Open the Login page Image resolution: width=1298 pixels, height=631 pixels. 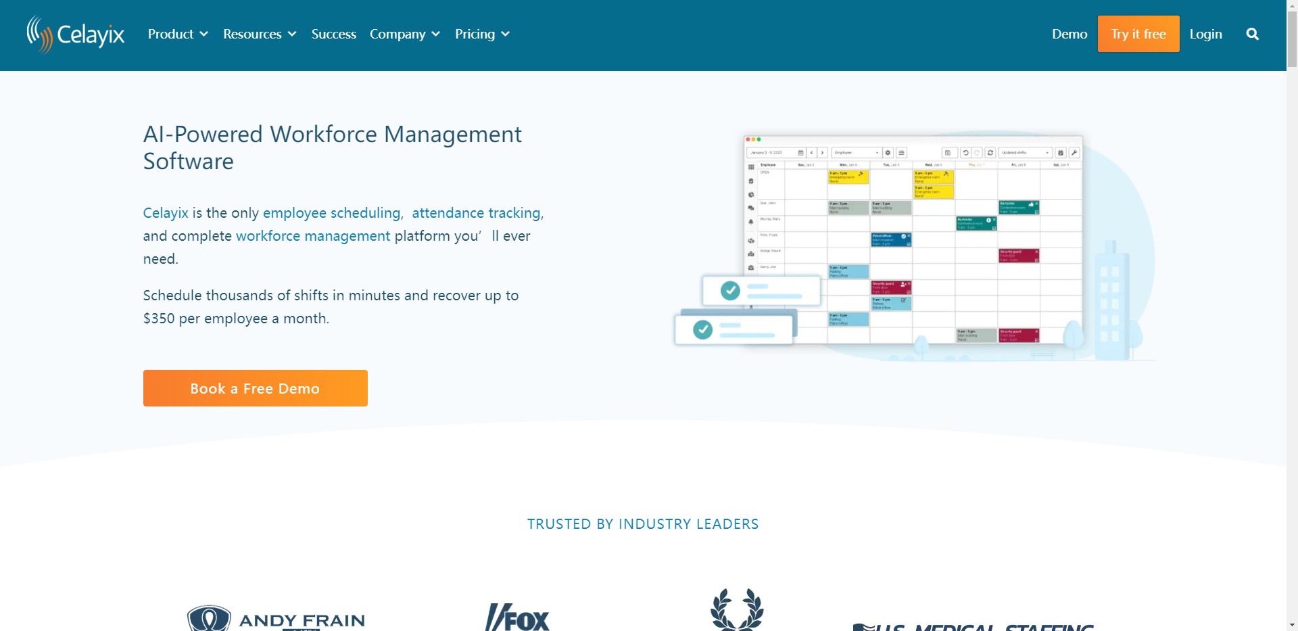pyautogui.click(x=1205, y=34)
